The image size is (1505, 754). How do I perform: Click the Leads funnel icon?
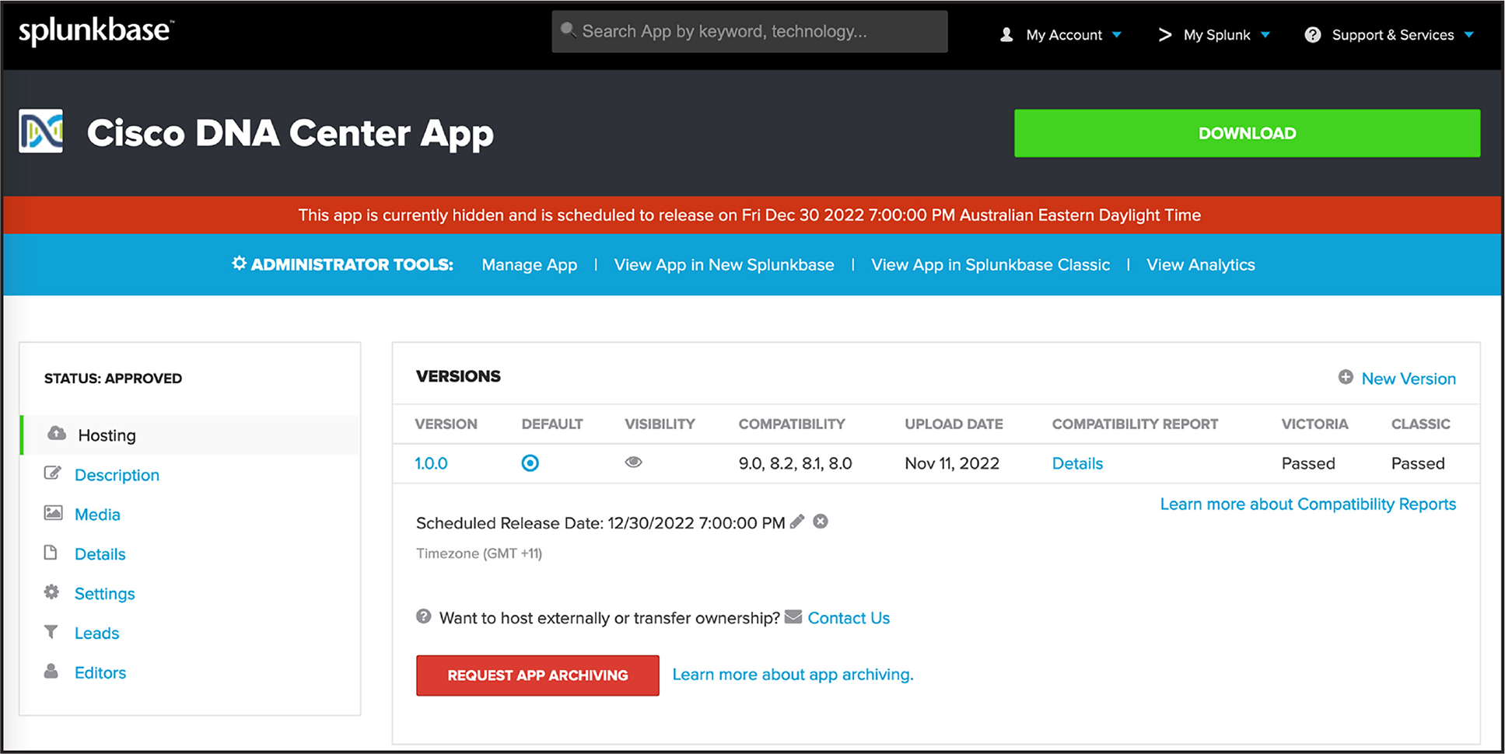(51, 631)
